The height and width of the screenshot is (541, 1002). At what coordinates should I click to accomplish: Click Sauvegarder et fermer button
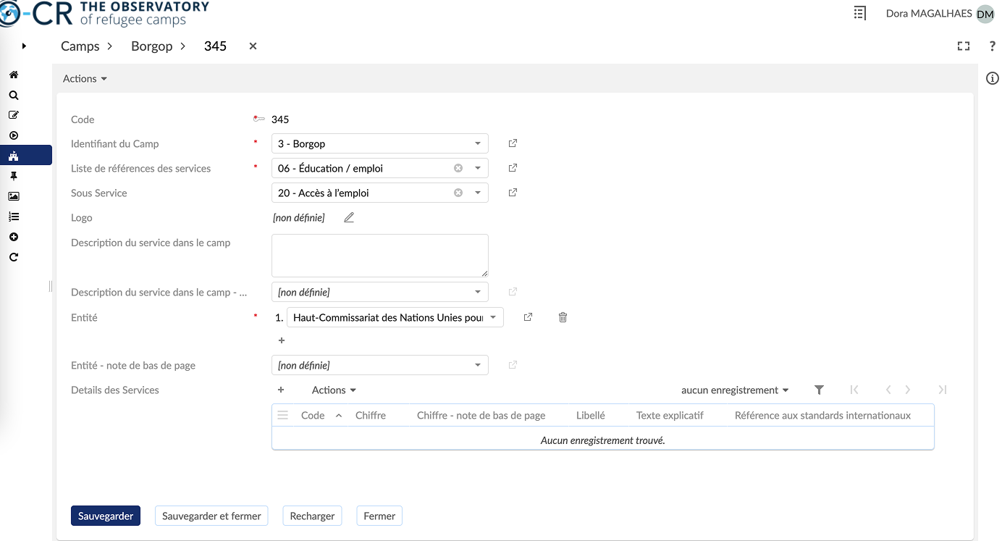[211, 516]
